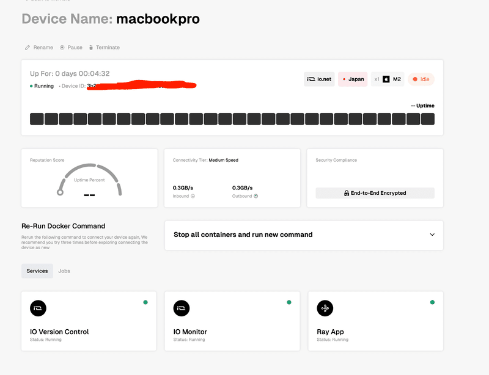Screen dimensions: 489x375
Task: Click the IO Version Control logo icon
Action: (38, 308)
